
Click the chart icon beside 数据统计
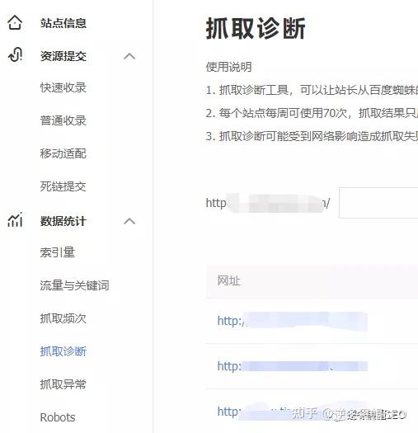15,220
